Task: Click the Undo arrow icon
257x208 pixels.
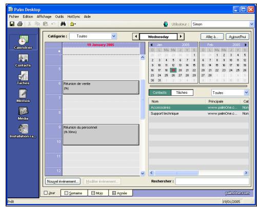Action: point(53,24)
